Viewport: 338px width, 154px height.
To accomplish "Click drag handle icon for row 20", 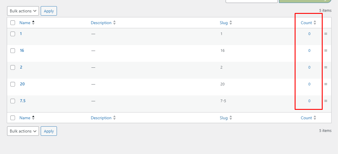I will click(326, 84).
